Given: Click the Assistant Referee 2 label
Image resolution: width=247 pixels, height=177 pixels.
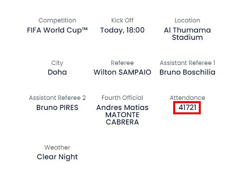Looking at the screenshot, I should click(57, 97).
